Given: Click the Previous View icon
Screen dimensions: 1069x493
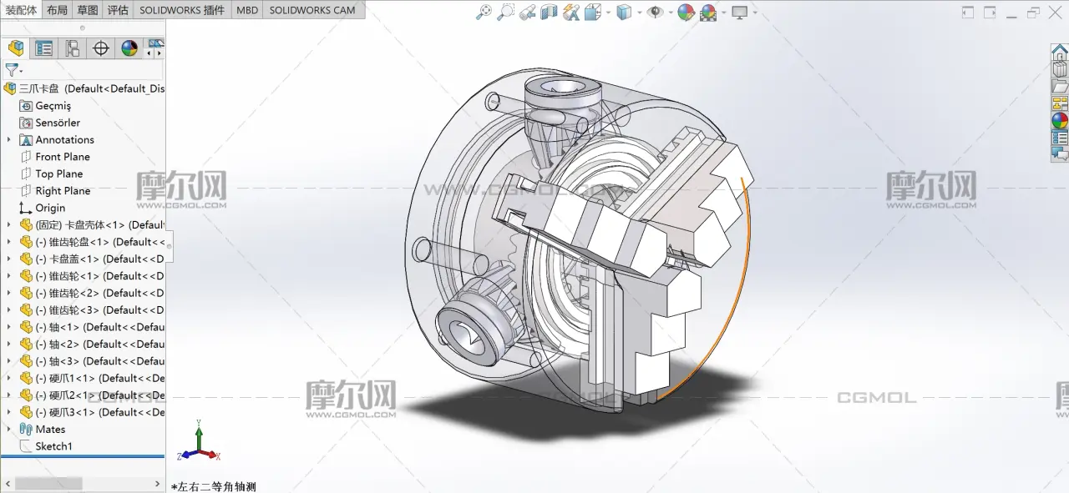Looking at the screenshot, I should [x=527, y=12].
